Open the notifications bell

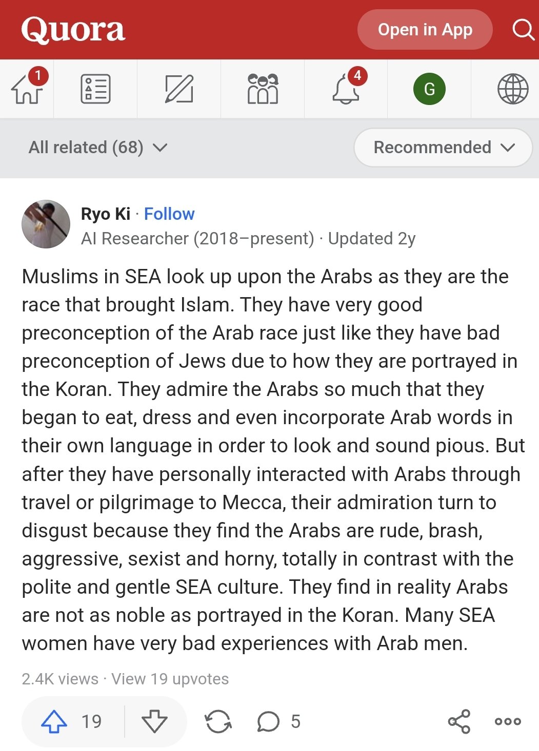346,89
